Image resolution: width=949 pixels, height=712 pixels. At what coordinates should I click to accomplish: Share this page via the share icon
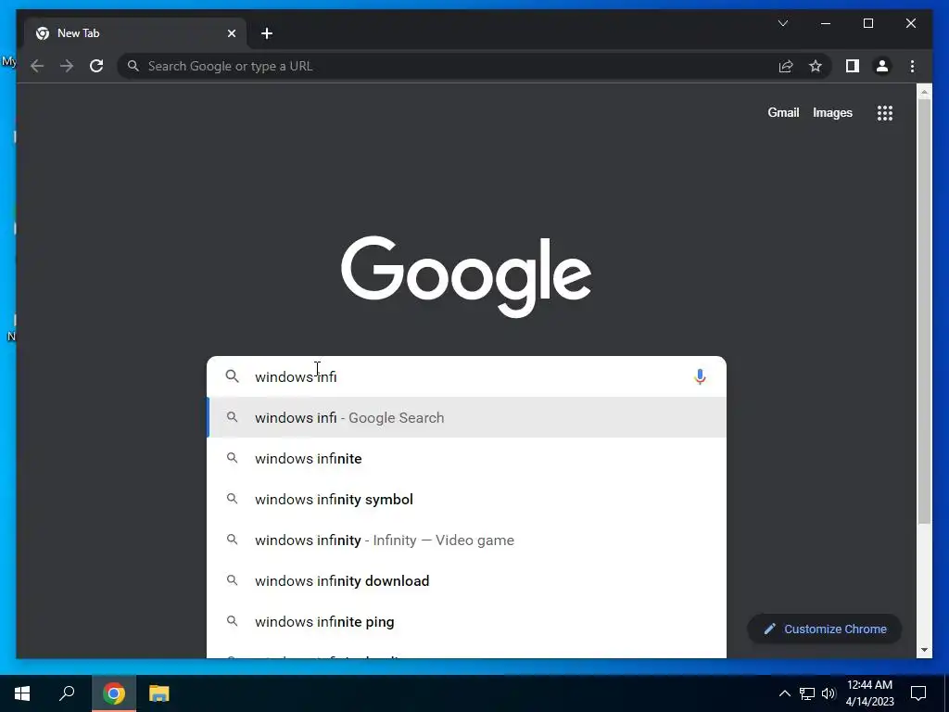click(786, 66)
